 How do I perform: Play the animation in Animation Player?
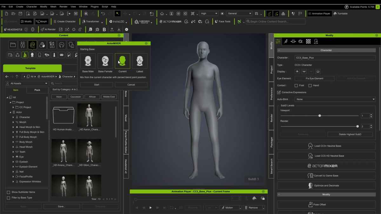pyautogui.click(x=150, y=208)
